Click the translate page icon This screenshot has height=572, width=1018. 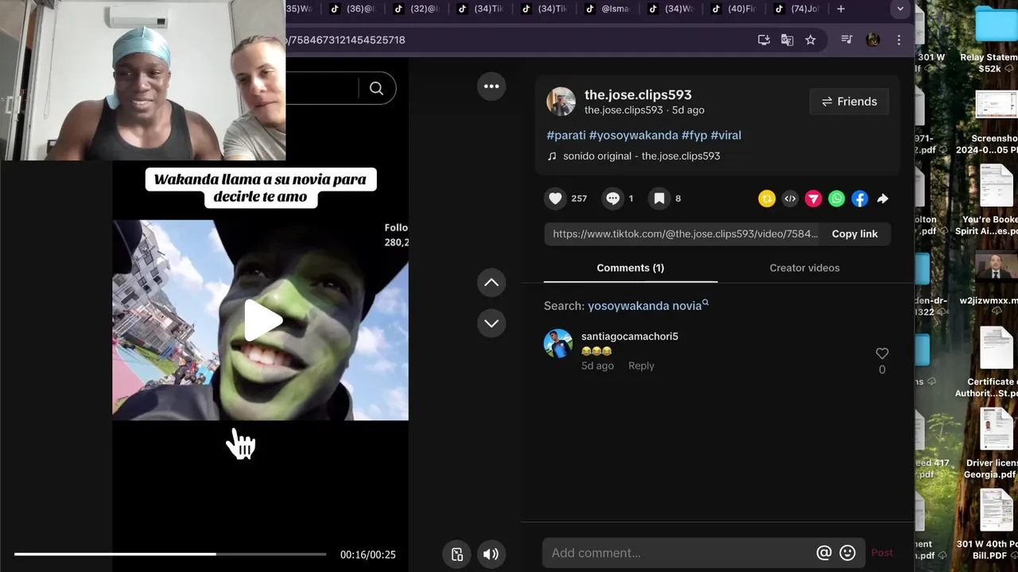tap(787, 40)
